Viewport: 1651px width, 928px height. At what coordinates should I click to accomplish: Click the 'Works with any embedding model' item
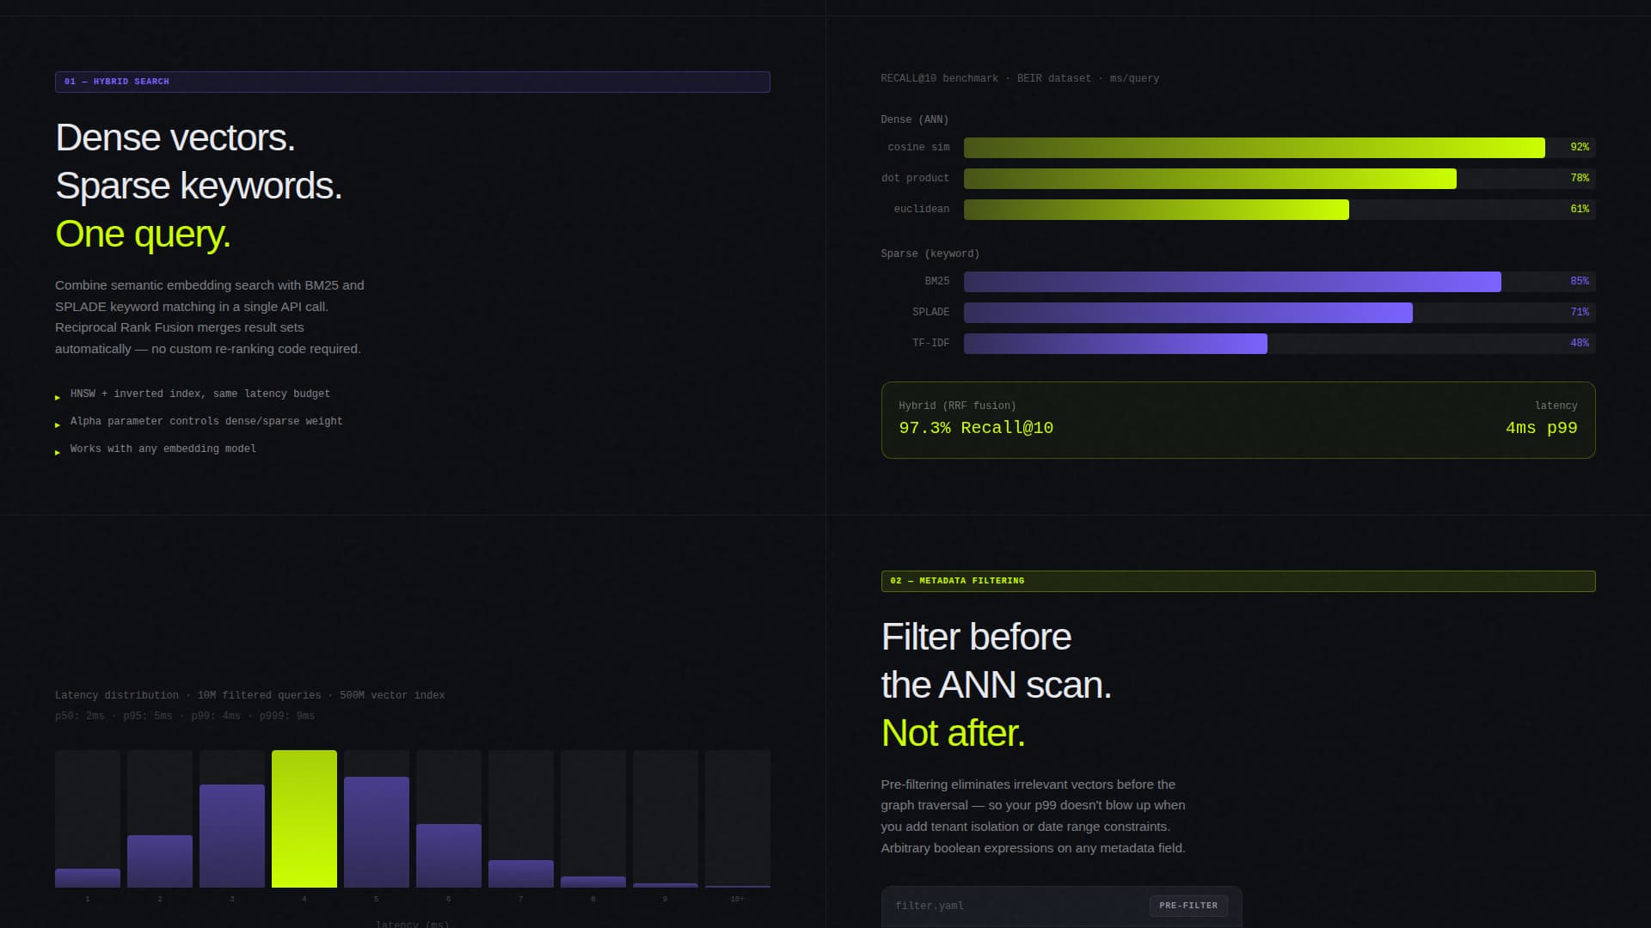163,449
